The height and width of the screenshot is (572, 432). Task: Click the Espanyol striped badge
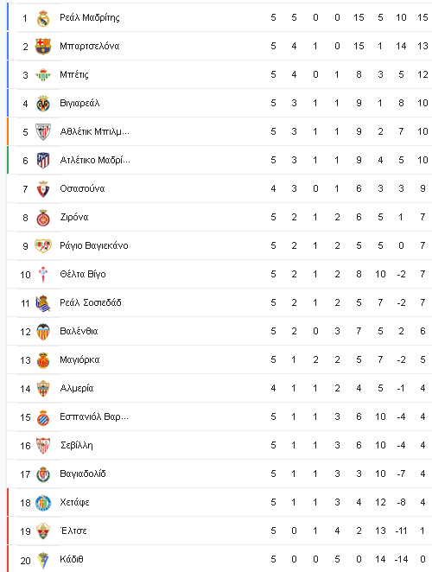click(43, 417)
